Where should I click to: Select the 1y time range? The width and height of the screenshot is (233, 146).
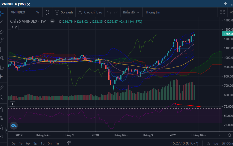coord(21,143)
